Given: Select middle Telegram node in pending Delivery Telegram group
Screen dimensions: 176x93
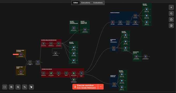Looking at the screenshot, I should click(x=146, y=16).
